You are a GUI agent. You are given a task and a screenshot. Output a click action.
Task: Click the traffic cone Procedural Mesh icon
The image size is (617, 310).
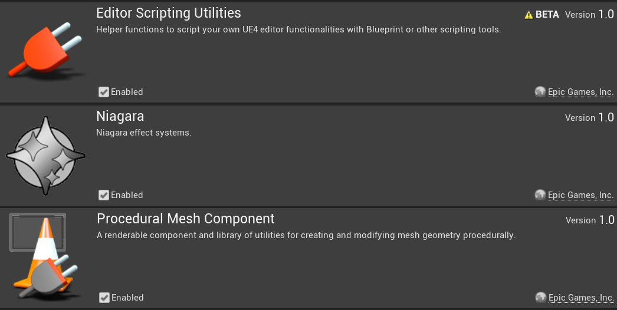pos(43,256)
